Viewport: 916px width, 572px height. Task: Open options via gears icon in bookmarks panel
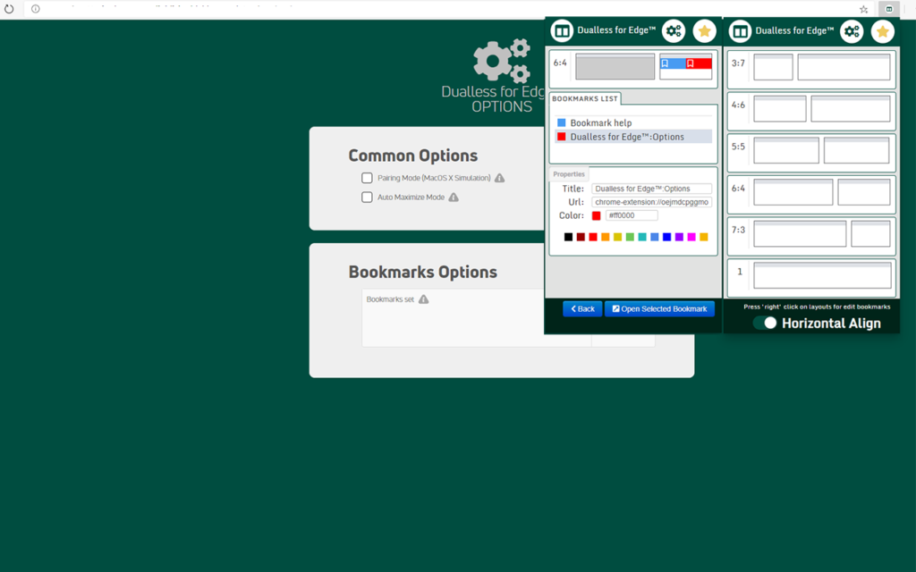pos(674,31)
